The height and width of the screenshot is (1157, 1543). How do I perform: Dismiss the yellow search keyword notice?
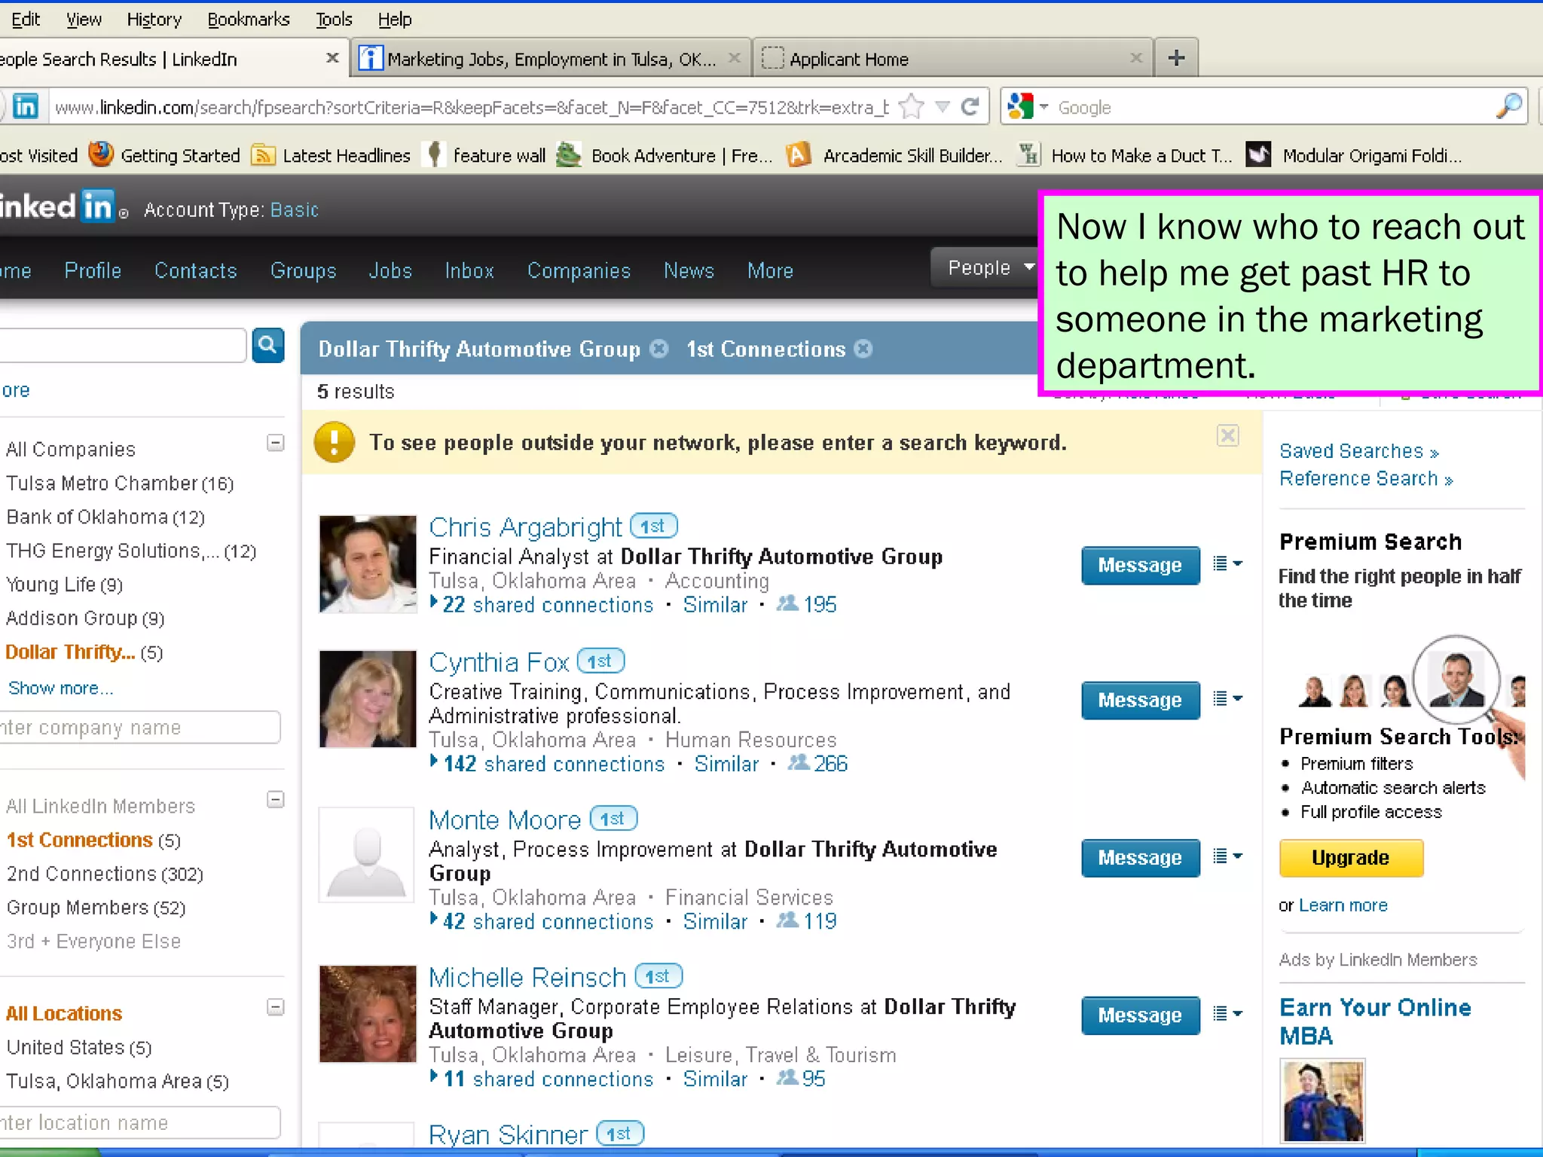(1228, 435)
